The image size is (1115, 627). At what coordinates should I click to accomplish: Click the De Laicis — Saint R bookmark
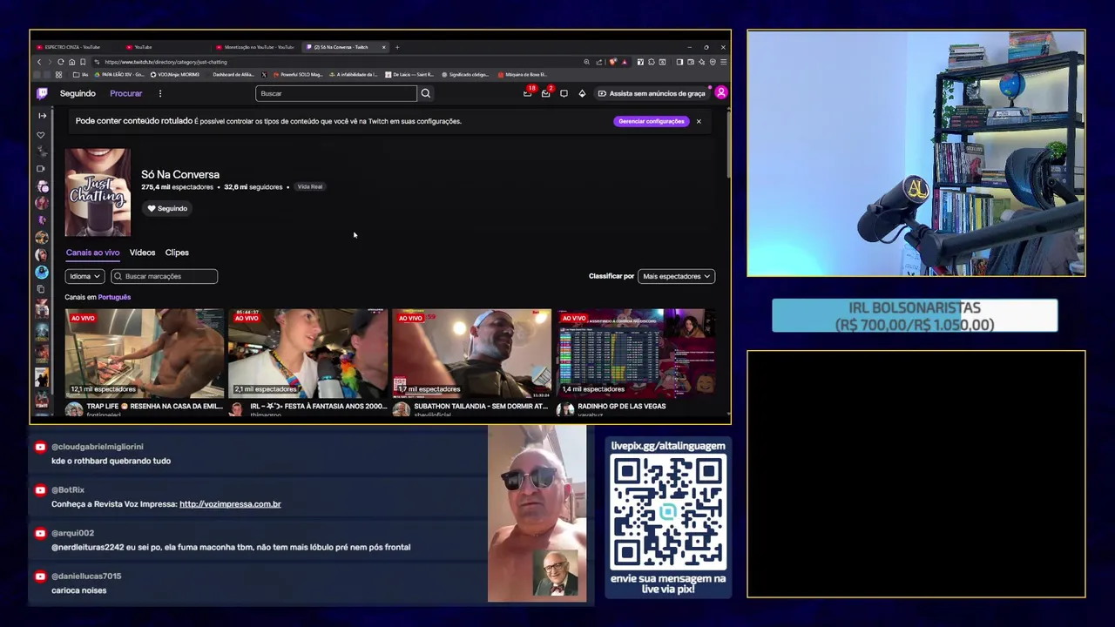coord(409,75)
